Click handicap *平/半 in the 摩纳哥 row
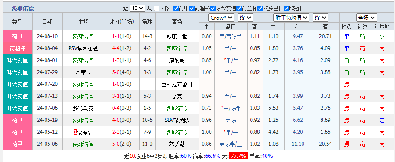 (x=230, y=60)
